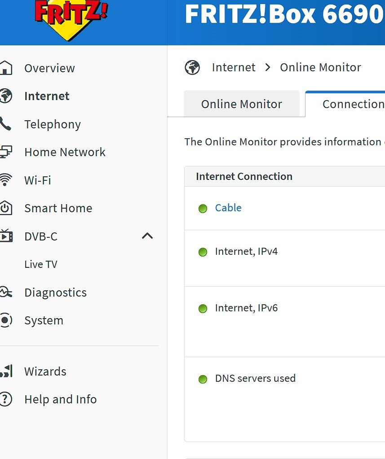Click the System circle icon
The width and height of the screenshot is (385, 459).
tap(5, 320)
